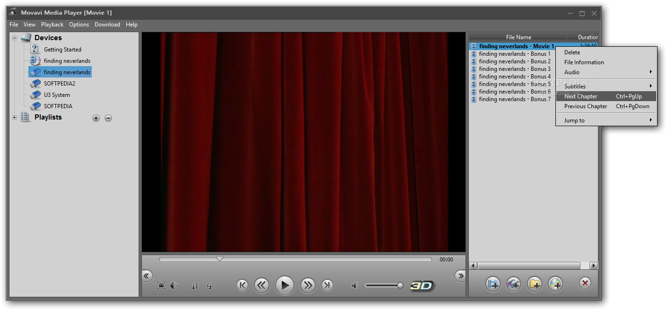667x310 pixels.
Task: Expand the Playlists tree node
Action: point(14,117)
